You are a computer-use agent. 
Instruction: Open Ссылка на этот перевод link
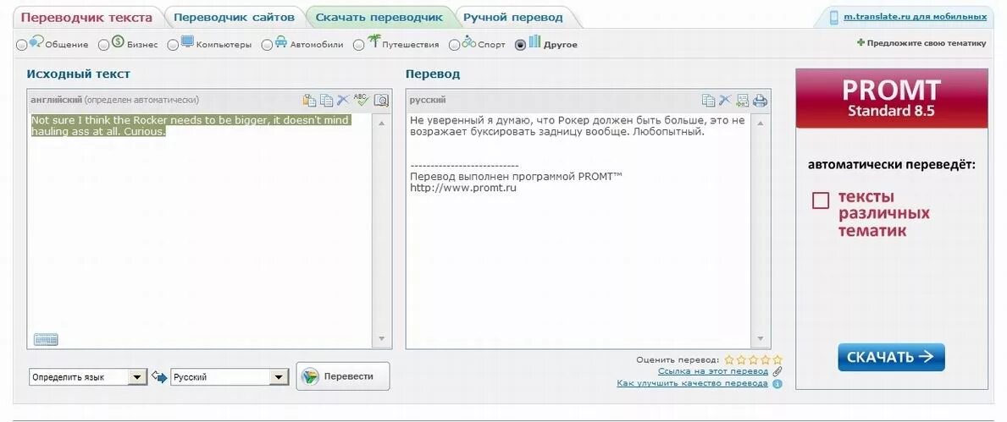coord(713,371)
